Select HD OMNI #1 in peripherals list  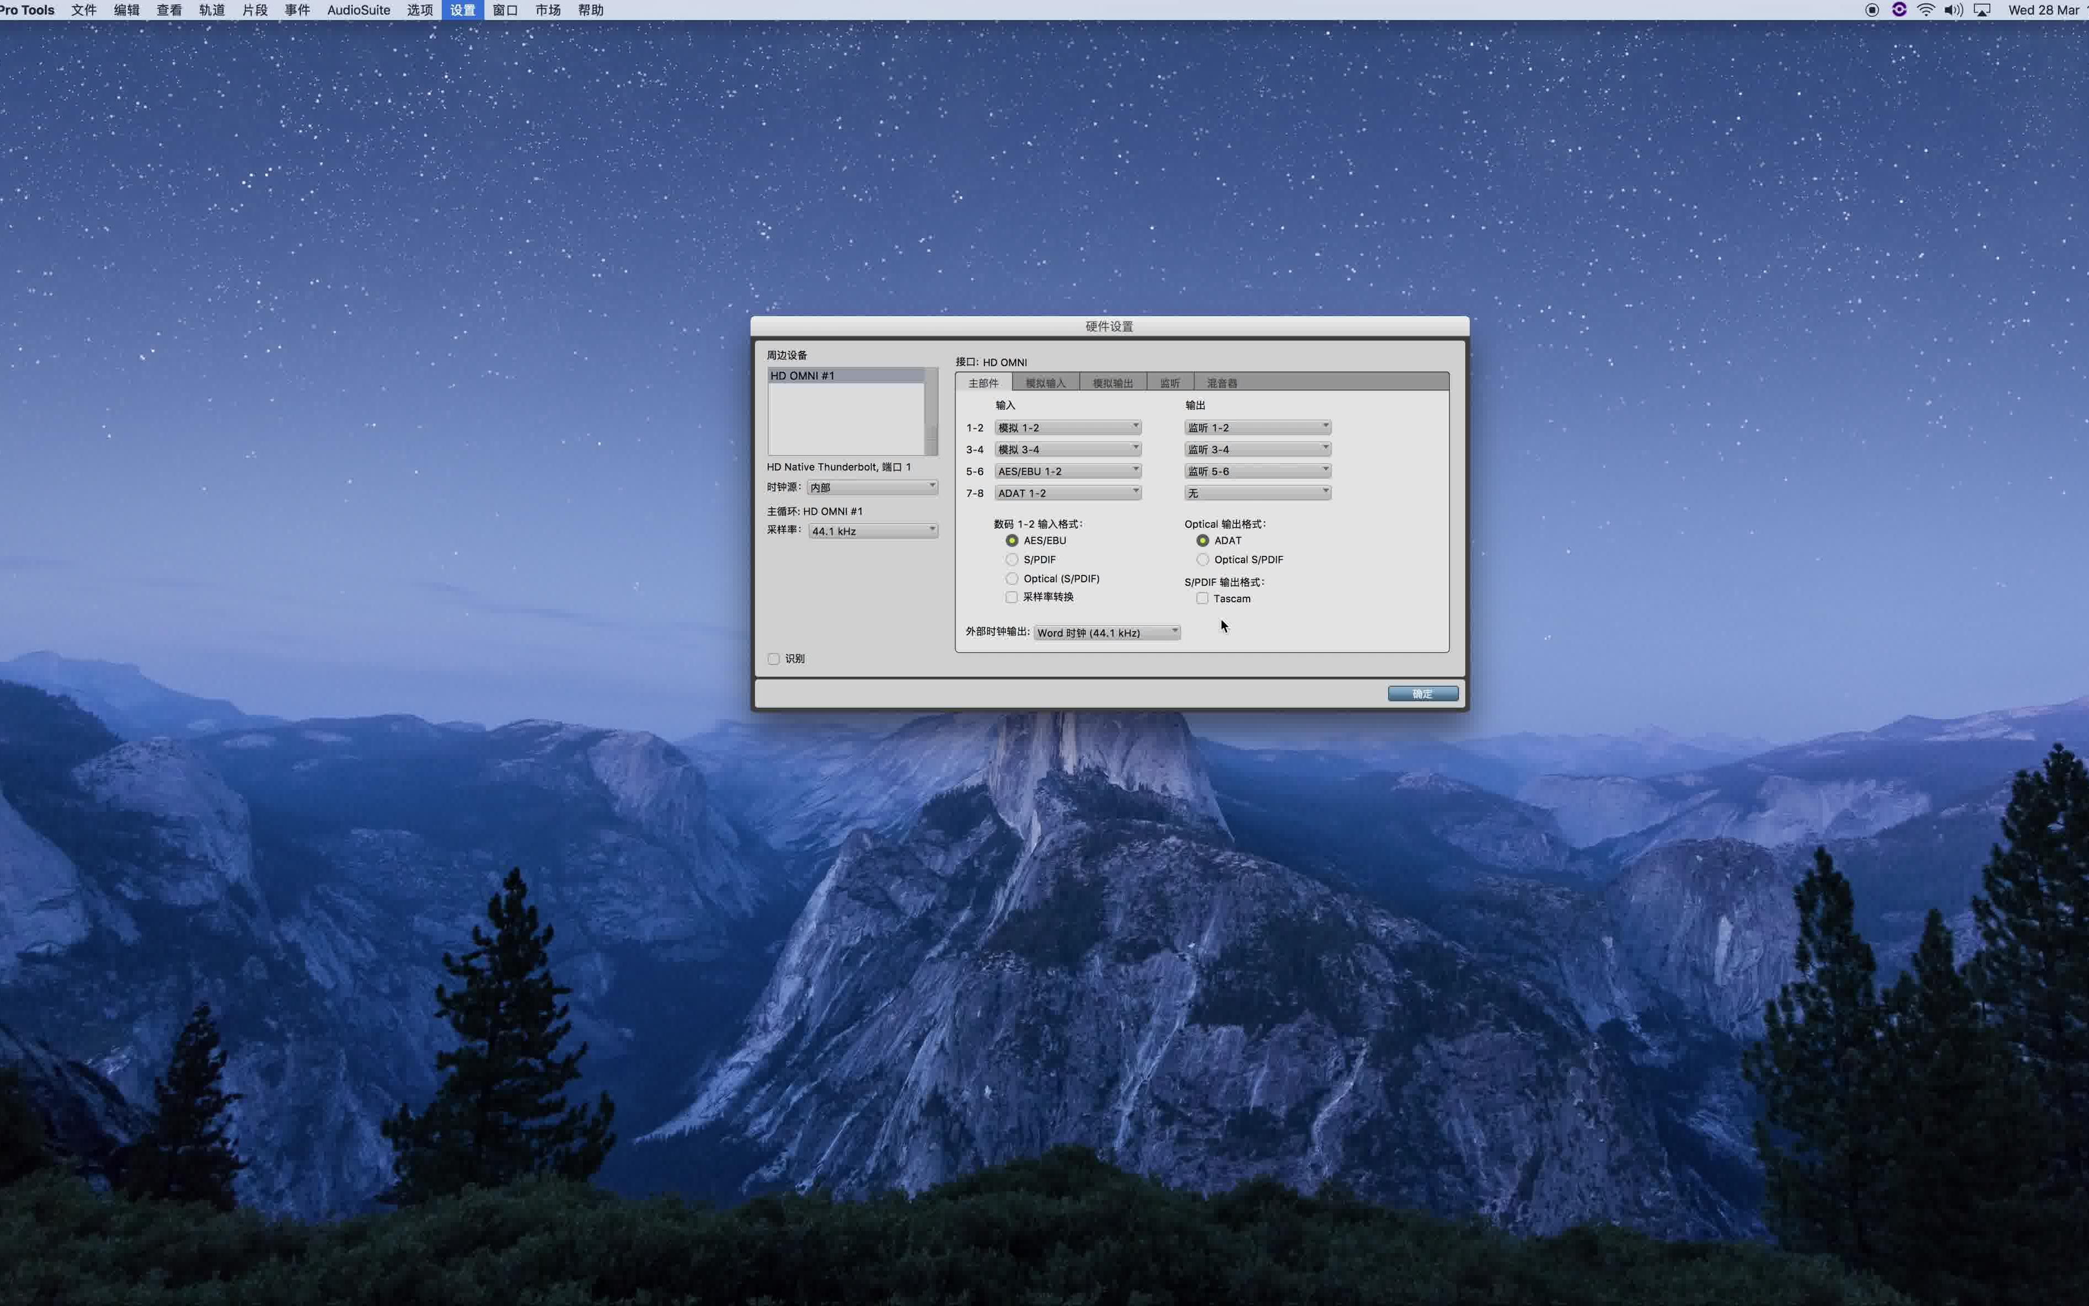845,376
